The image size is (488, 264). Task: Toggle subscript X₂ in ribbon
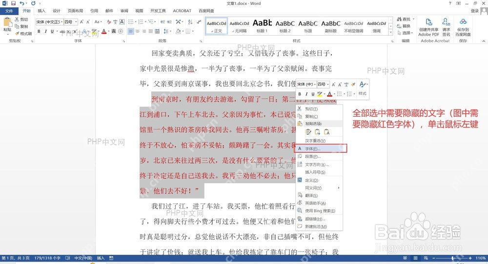point(69,31)
